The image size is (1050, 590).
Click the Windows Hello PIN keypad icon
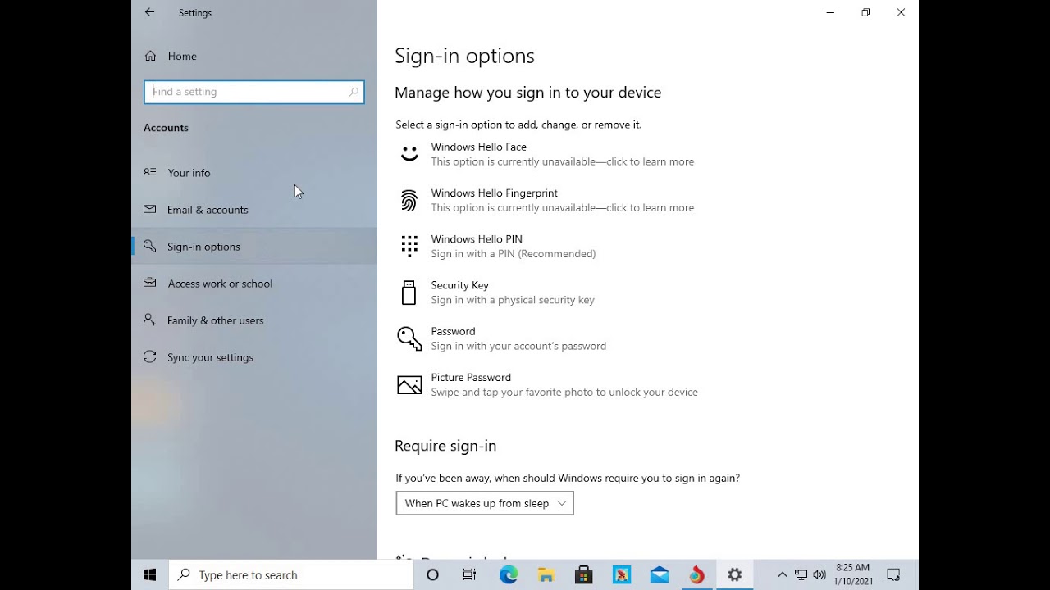coord(409,246)
